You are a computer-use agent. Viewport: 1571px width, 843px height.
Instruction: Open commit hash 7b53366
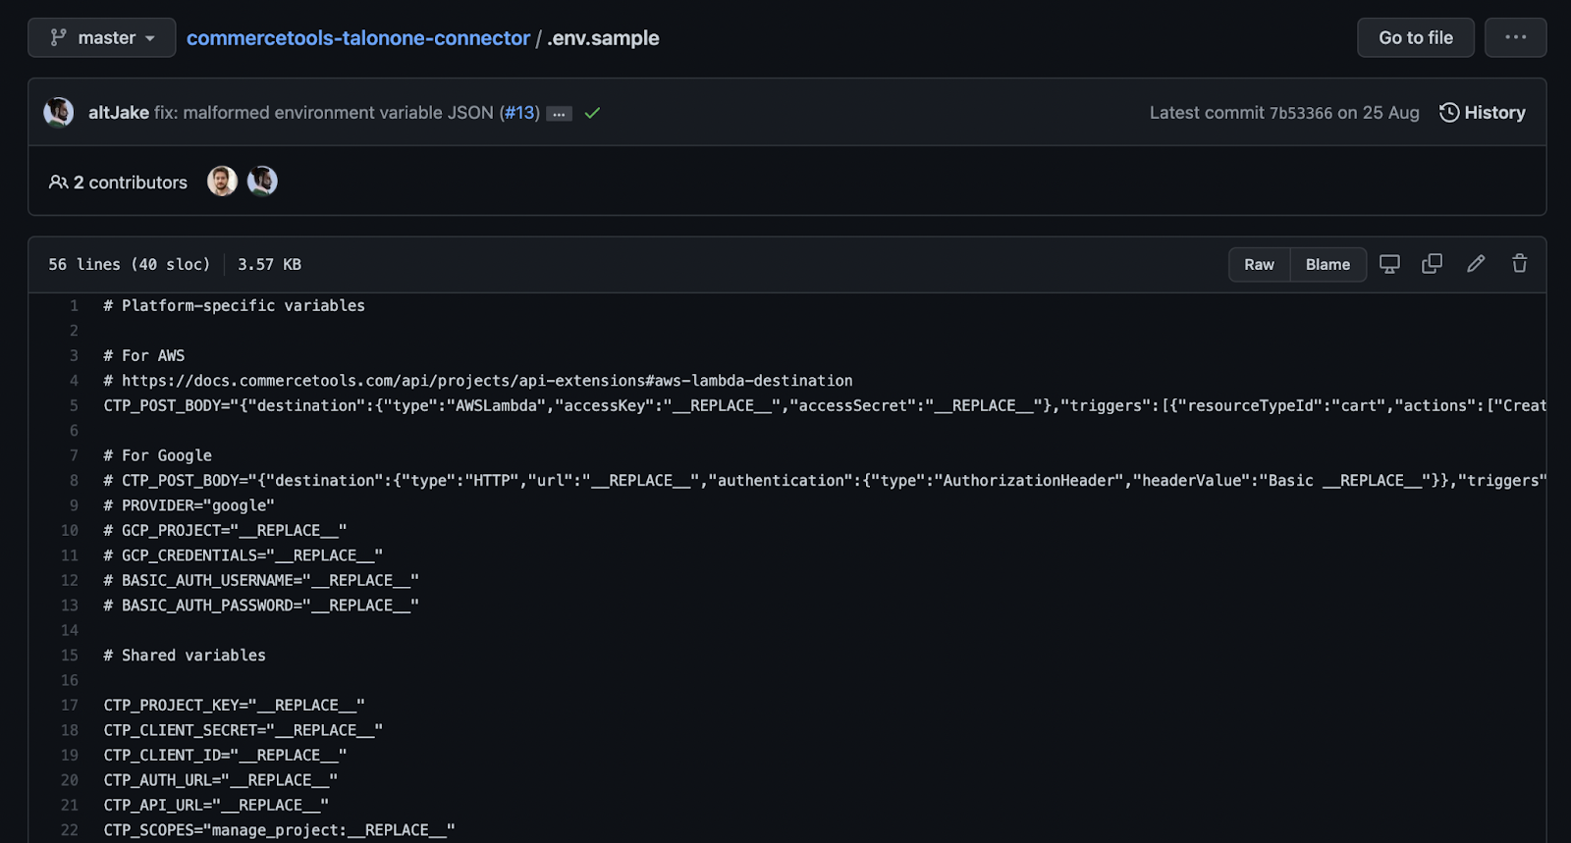coord(1301,113)
